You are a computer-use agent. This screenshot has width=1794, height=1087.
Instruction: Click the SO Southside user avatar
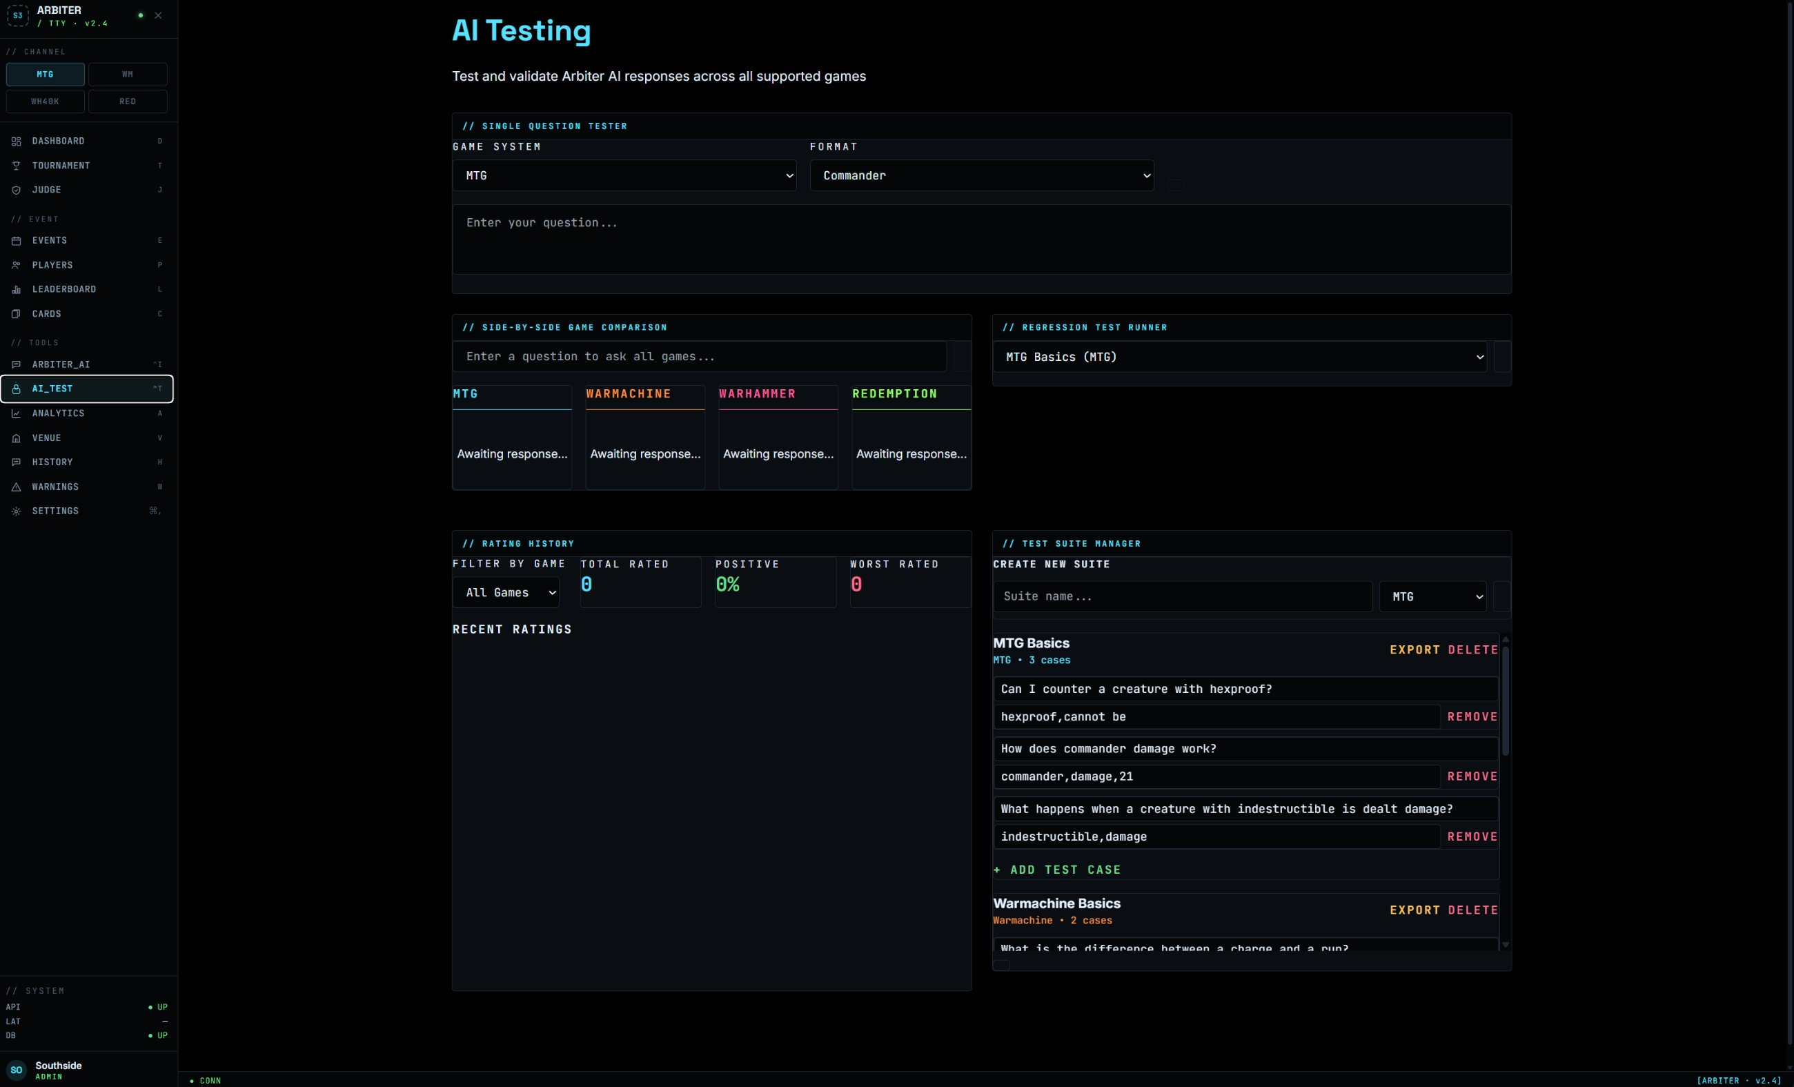click(16, 1070)
